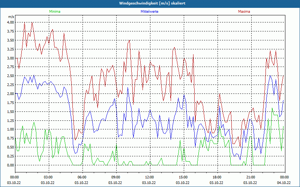Click the 04.10.22 date label

[284, 183]
